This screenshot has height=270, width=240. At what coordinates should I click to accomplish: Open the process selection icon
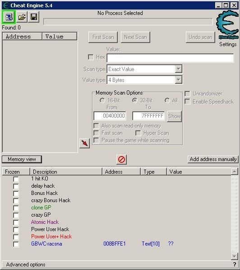(9, 17)
